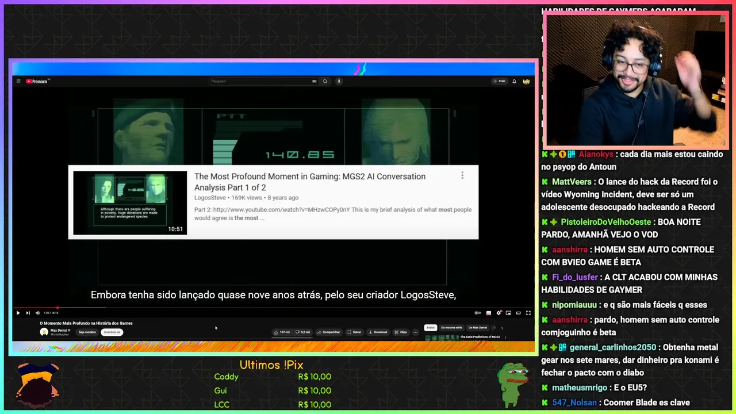This screenshot has height=414, width=736.
Task: Open the YouTube account avatar menu
Action: tap(526, 81)
